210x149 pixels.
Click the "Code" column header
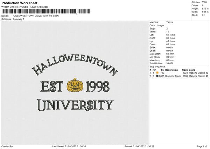coord(185,70)
